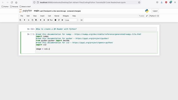
Task: Open the browser downloads panel
Action: click(x=162, y=2)
